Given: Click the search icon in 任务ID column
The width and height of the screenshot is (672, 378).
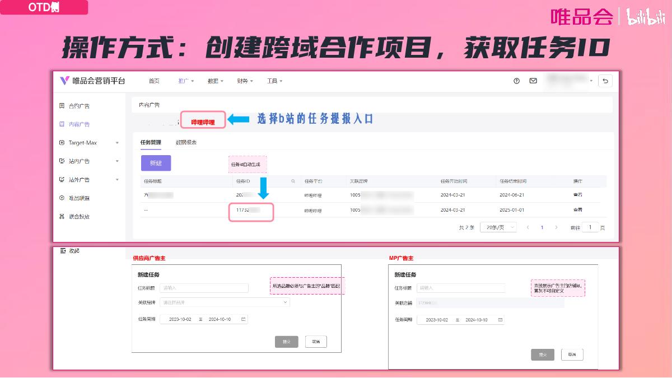Looking at the screenshot, I should 293,181.
